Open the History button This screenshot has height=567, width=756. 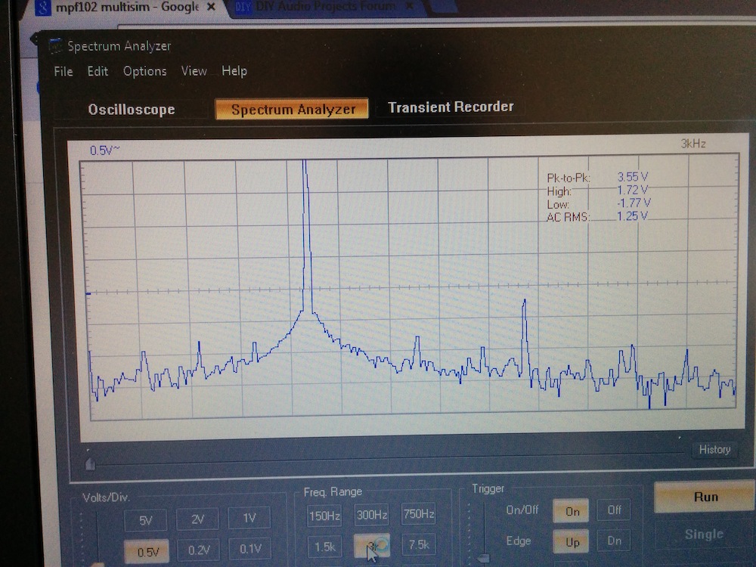pyautogui.click(x=714, y=449)
